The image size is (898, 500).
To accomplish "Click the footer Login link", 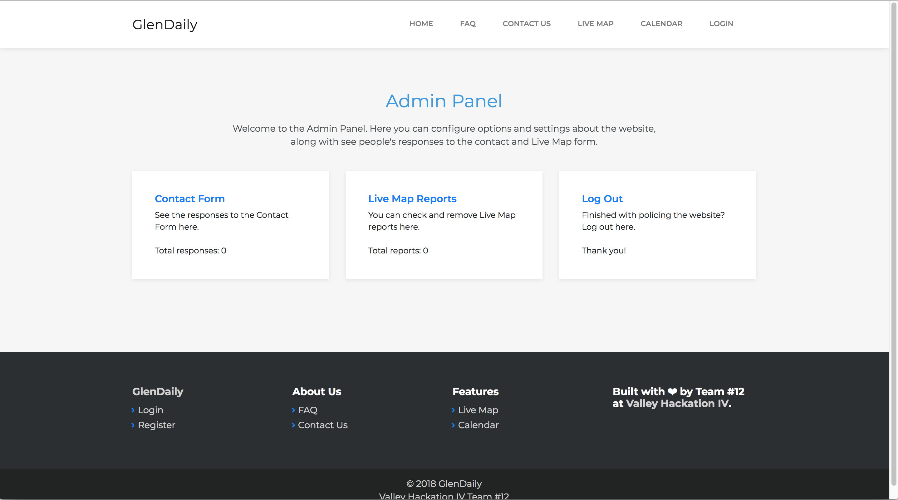I will pos(150,410).
